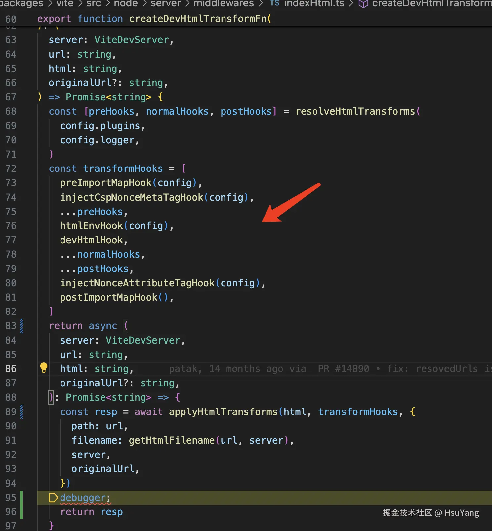Click 'resolveHtmlTransforms' on line 68

355,111
